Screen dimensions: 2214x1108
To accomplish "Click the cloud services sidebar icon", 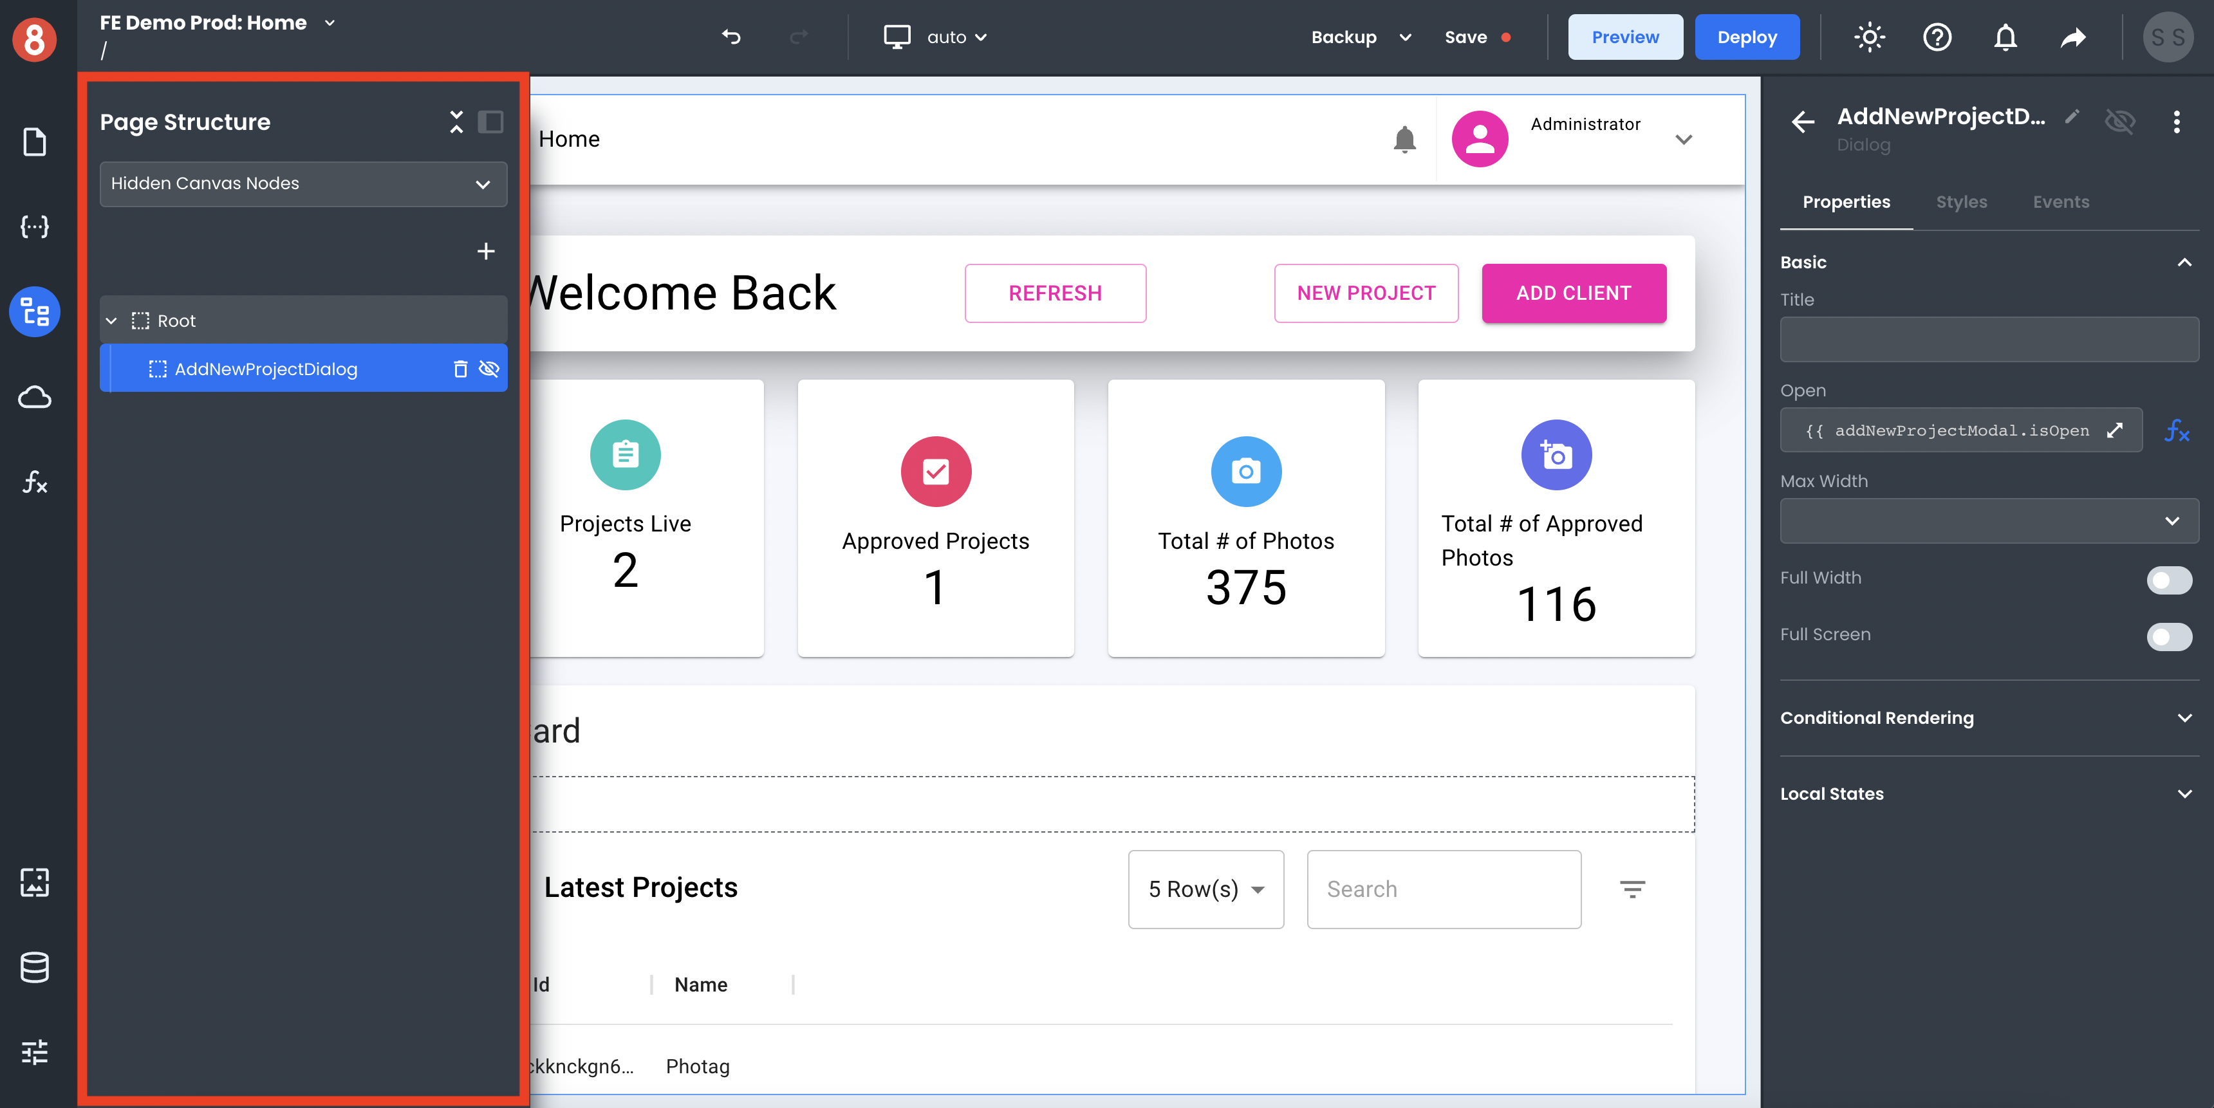I will pos(34,397).
